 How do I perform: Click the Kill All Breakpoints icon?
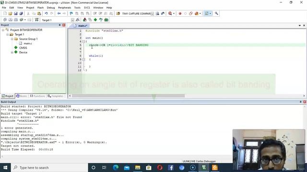click(196, 13)
